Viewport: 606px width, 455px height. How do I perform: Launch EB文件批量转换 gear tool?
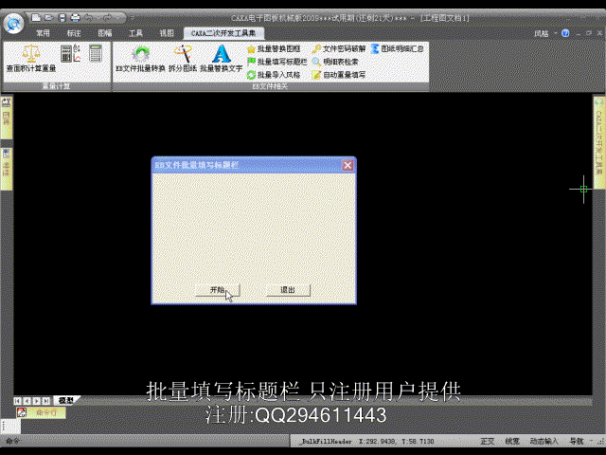(x=141, y=59)
